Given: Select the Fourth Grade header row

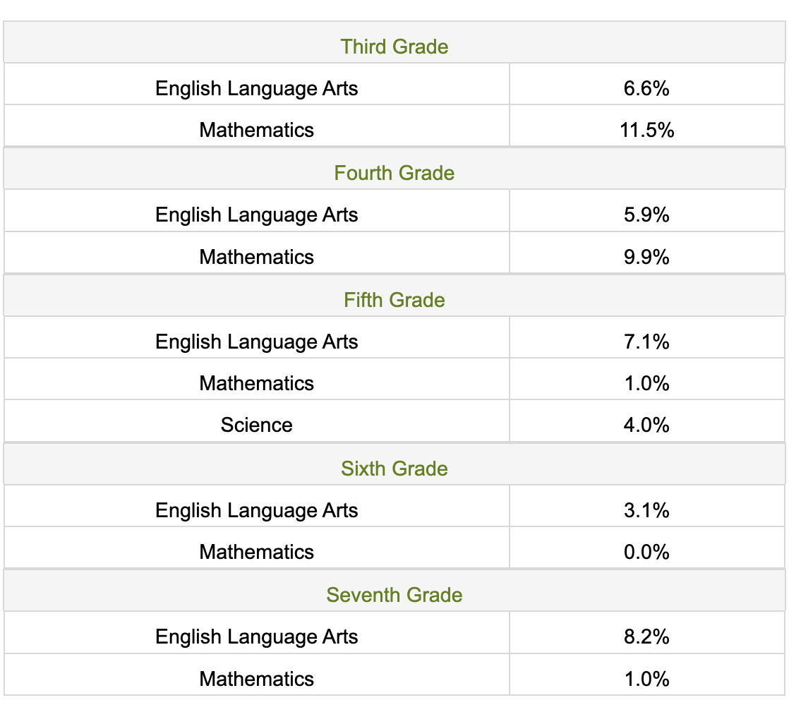Looking at the screenshot, I should (394, 173).
